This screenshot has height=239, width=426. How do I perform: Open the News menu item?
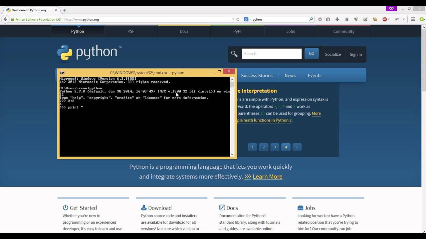pos(290,75)
